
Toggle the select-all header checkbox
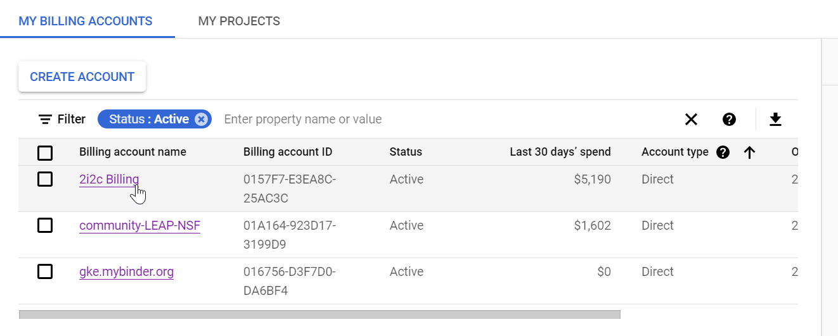[45, 152]
